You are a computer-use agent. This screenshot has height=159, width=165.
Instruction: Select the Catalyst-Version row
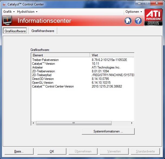point(83,64)
